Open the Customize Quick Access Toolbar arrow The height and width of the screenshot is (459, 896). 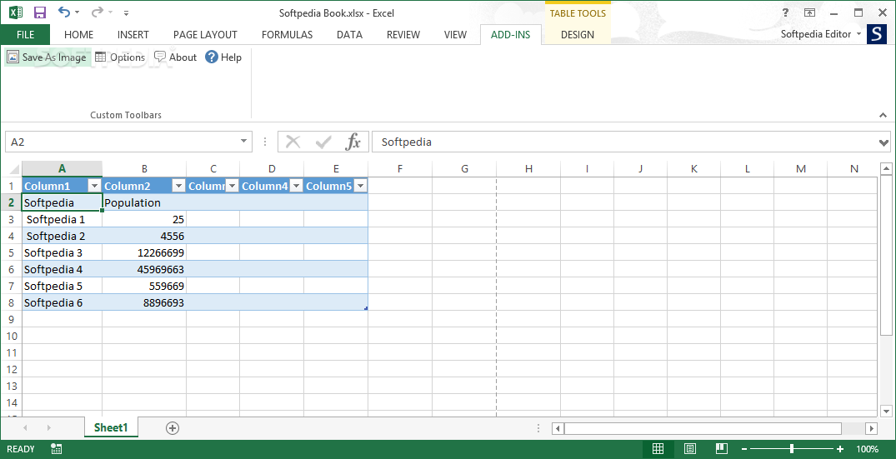tap(127, 12)
